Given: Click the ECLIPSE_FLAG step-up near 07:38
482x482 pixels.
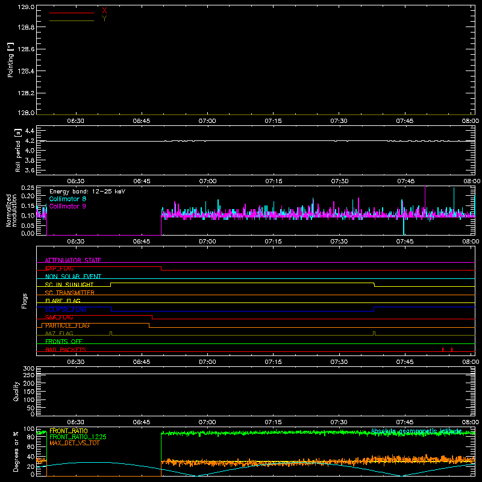Looking at the screenshot, I should pos(374,309).
